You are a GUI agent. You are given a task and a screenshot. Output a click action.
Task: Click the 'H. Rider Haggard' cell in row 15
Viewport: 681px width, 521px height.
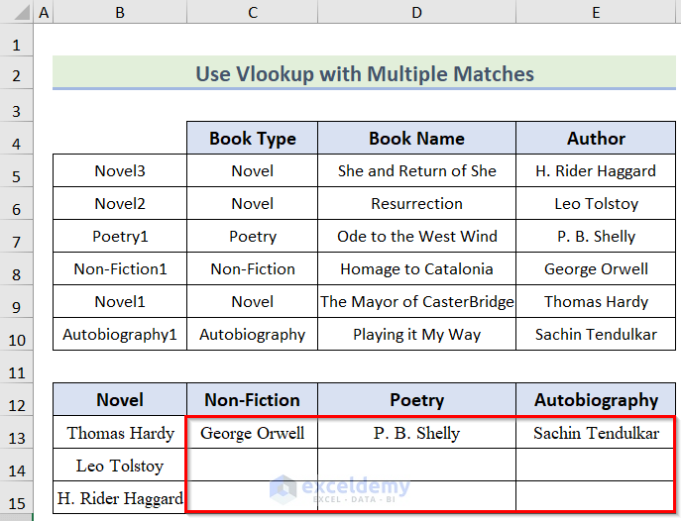tap(120, 498)
